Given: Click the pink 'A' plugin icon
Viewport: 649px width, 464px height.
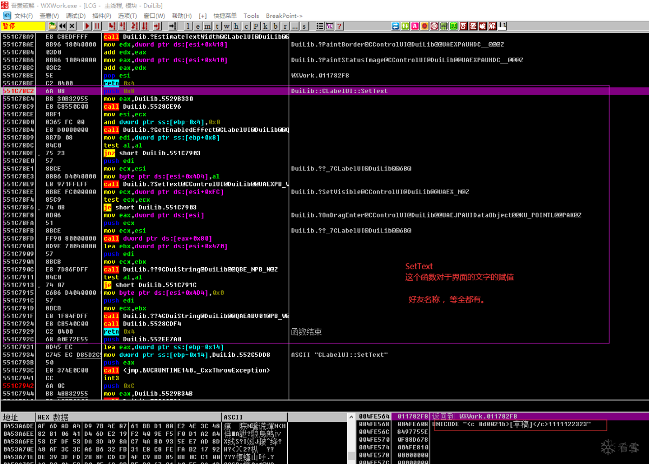Looking at the screenshot, I should (x=415, y=25).
